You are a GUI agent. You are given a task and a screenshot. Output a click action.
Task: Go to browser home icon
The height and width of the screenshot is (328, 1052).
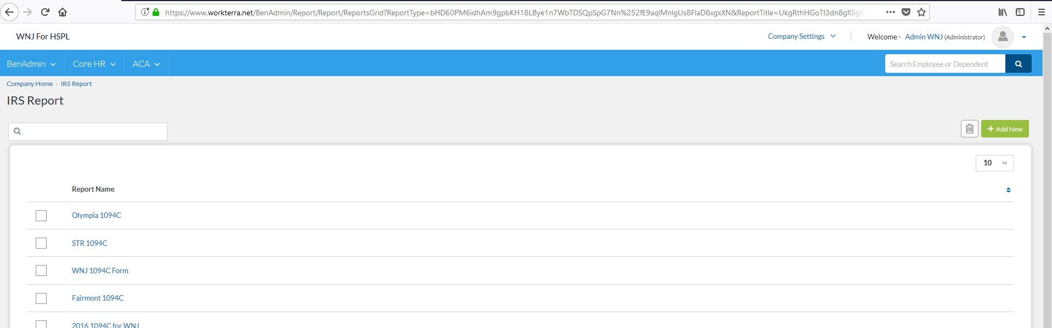click(63, 12)
